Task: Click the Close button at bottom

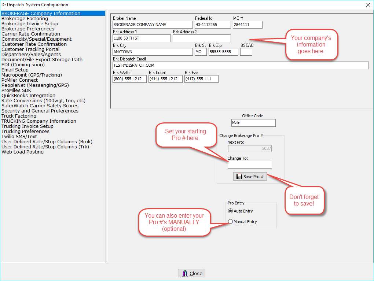Action: coord(192,273)
